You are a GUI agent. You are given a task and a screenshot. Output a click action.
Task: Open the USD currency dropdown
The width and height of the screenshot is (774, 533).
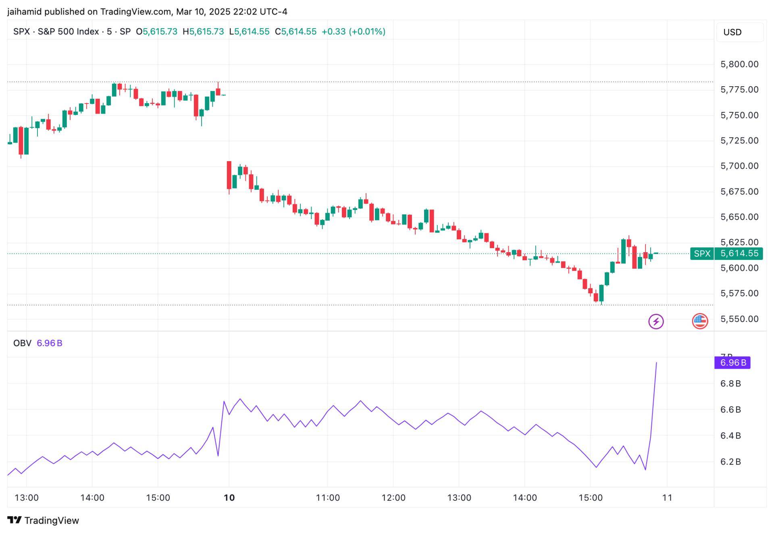click(x=740, y=32)
